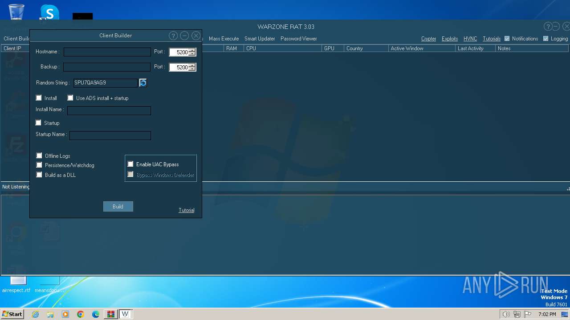
Task: Open Action Center flag tray icon
Action: pyautogui.click(x=528, y=314)
